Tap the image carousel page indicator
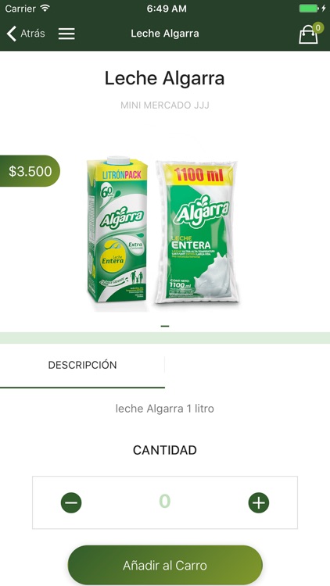Screen dimensions: 330x586 [165, 326]
